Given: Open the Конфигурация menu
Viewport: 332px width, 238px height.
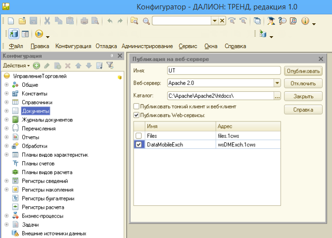Looking at the screenshot, I should 73,46.
